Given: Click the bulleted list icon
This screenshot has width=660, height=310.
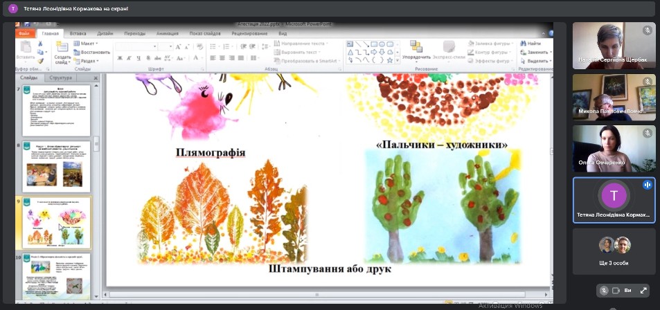Looking at the screenshot, I should point(213,46).
